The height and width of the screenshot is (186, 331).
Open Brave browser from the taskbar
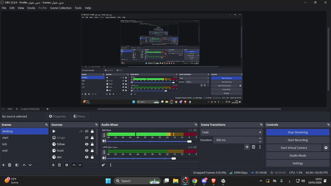(x=214, y=181)
